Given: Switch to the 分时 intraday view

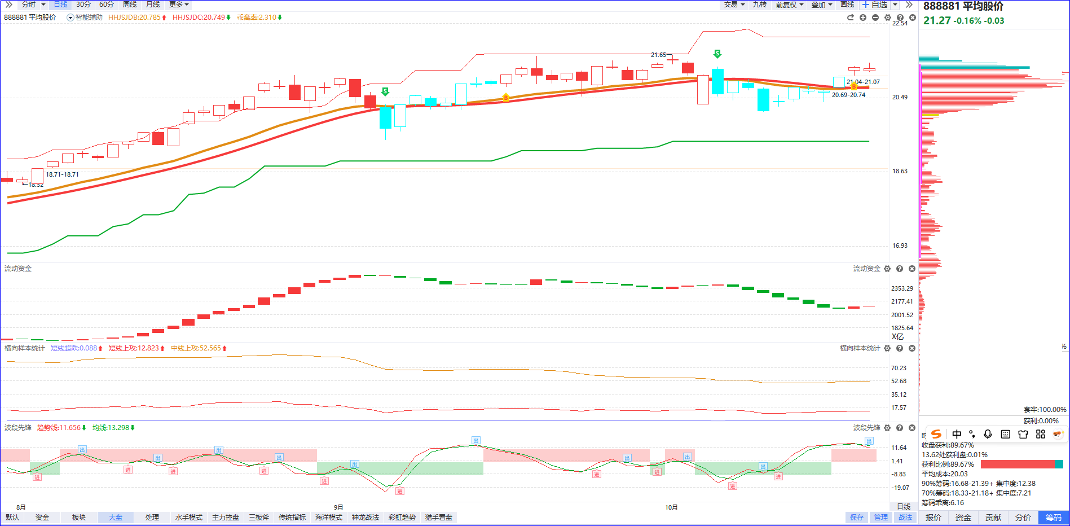Looking at the screenshot, I should click(29, 5).
